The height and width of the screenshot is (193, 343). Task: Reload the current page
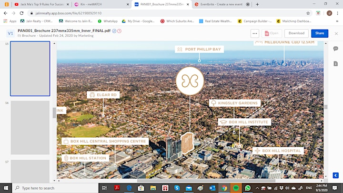coord(21,13)
